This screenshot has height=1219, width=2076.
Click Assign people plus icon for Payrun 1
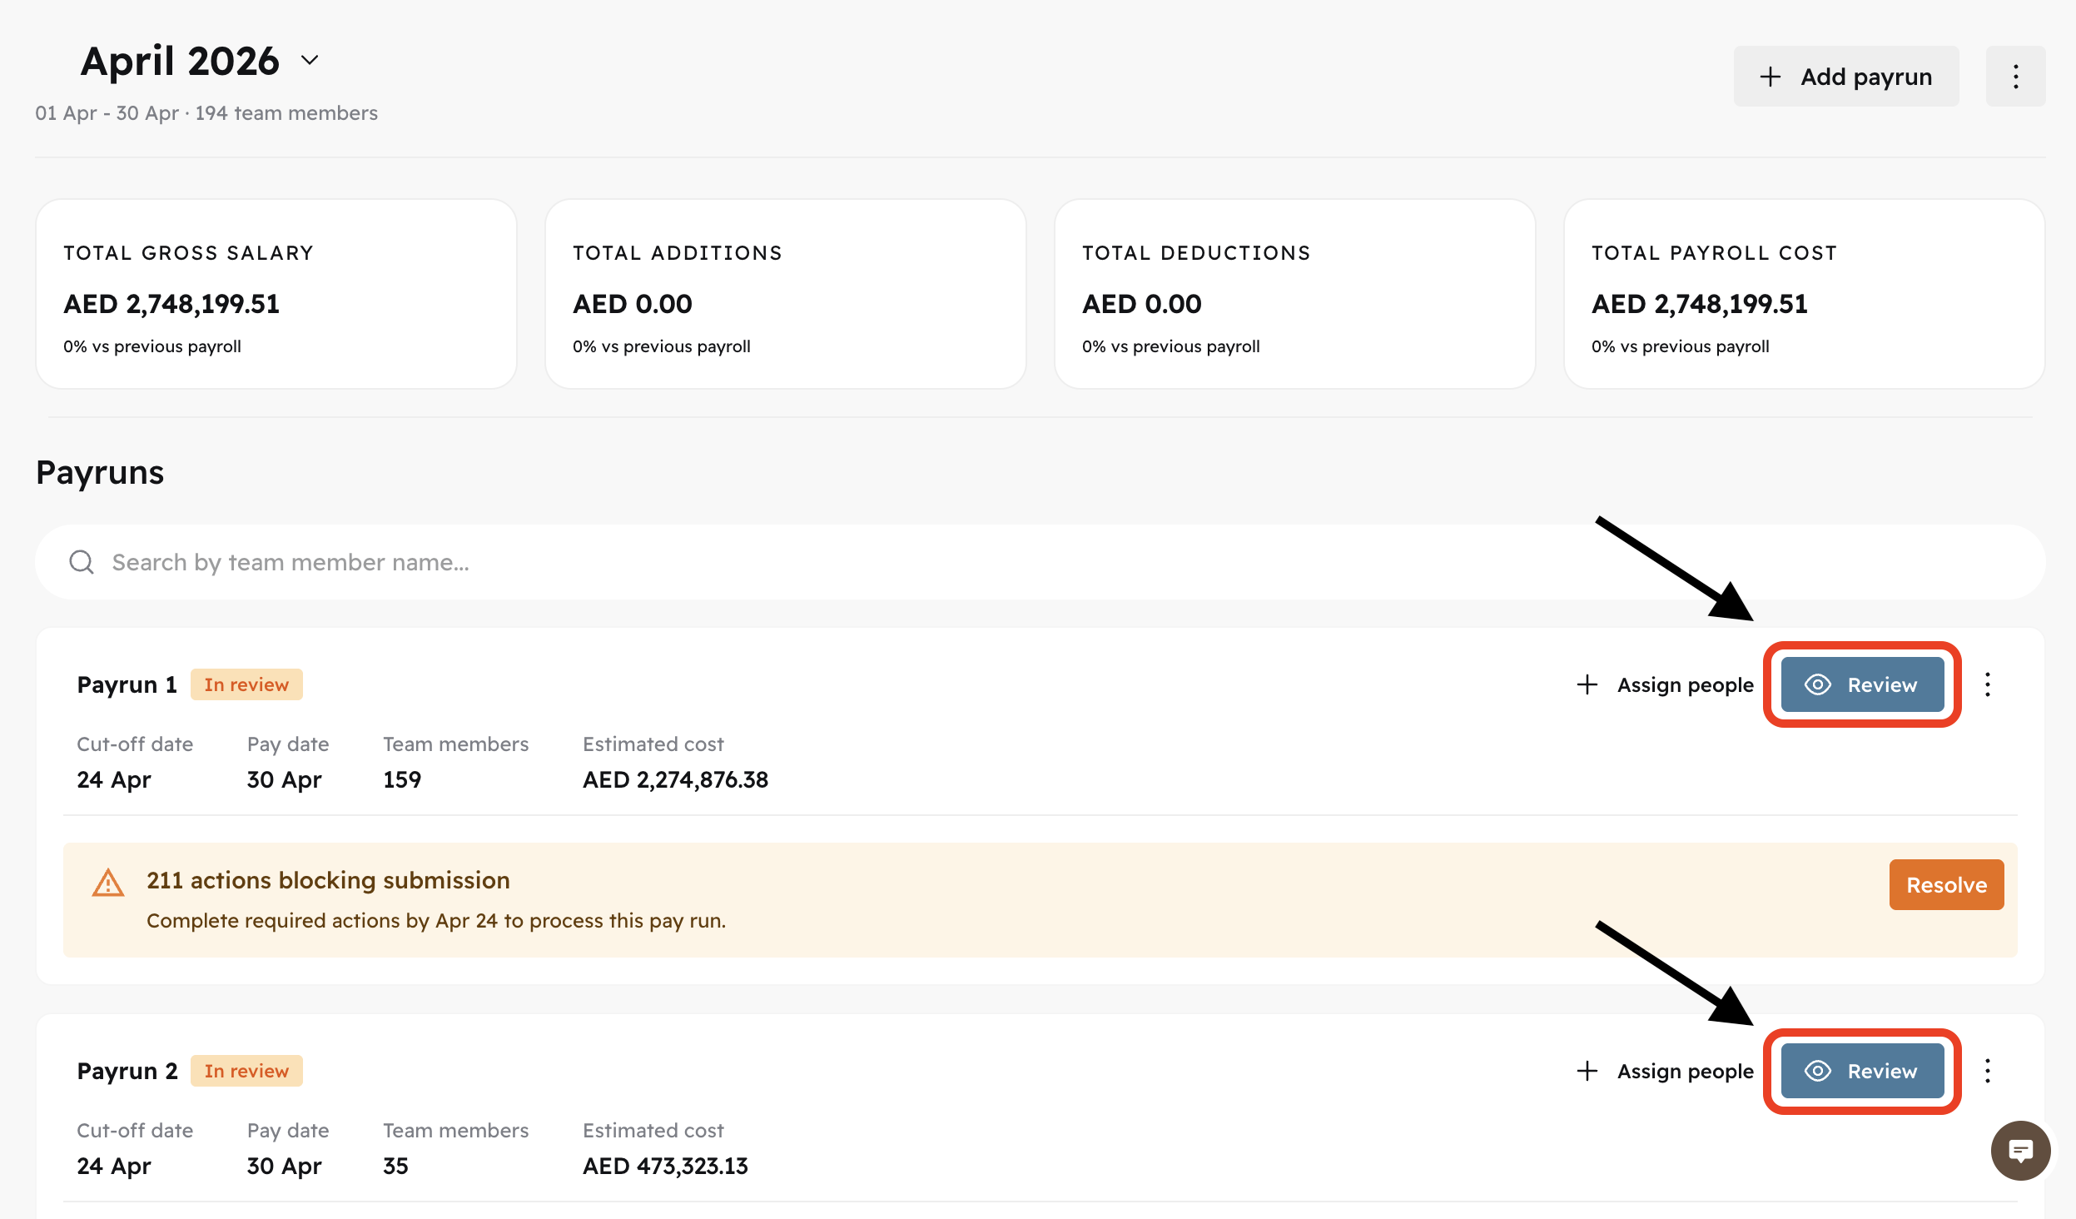[1587, 684]
